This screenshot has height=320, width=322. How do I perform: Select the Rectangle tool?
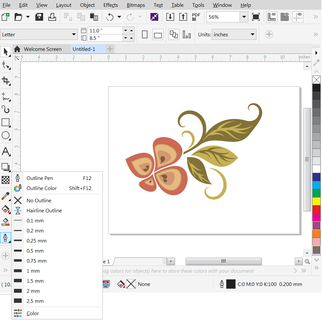(6, 122)
